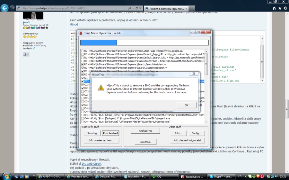Open 'Diskuse | Pri...' taskbar window
The height and width of the screenshot is (180, 289).
(107, 176)
